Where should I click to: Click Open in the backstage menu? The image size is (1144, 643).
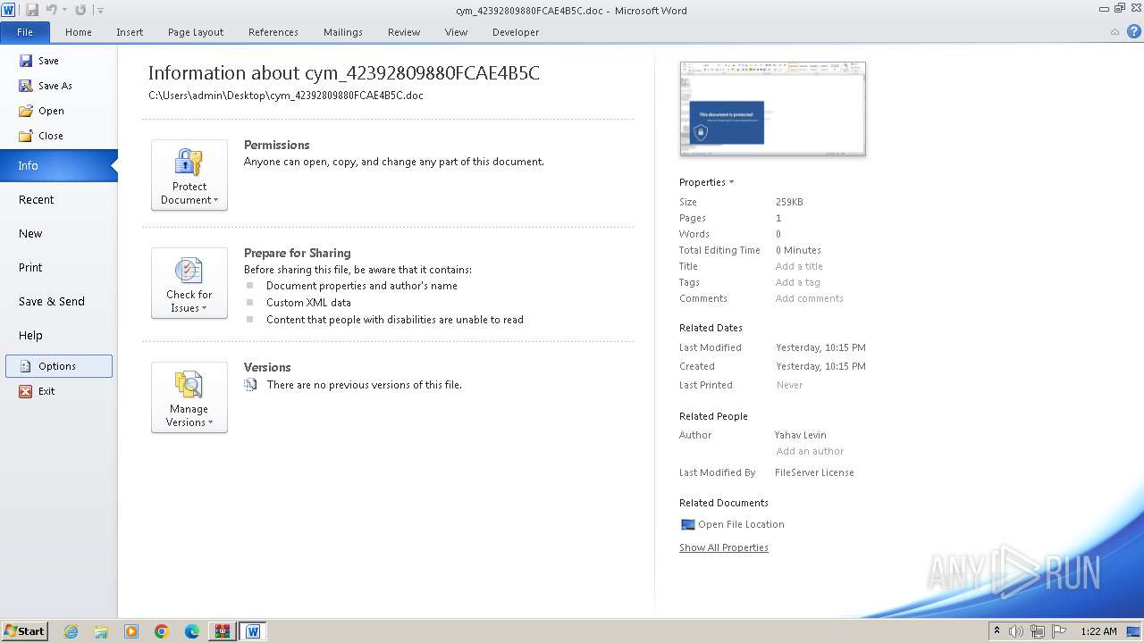(41, 111)
